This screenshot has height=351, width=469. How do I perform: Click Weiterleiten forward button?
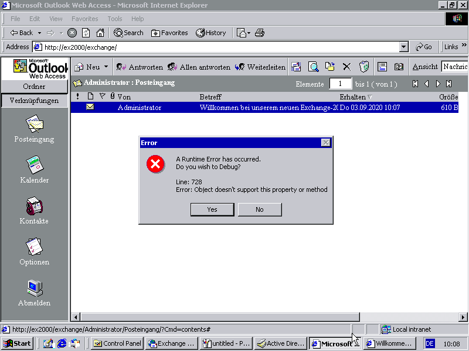[260, 67]
